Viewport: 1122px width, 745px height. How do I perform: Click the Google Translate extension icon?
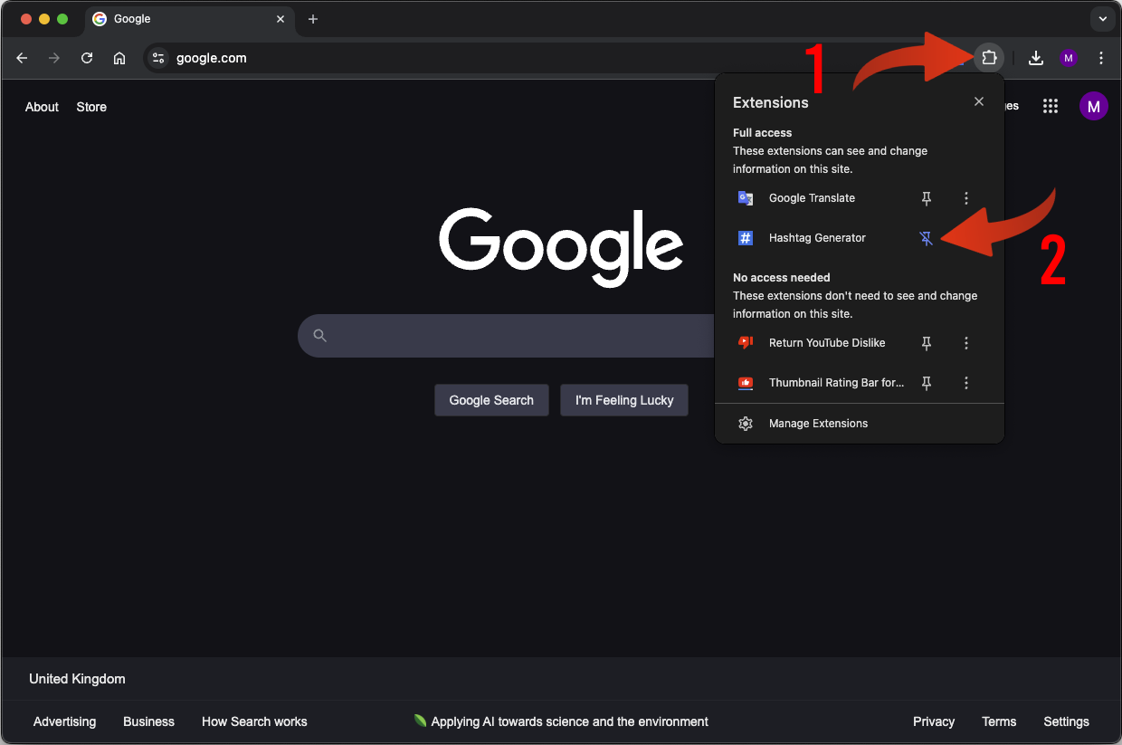coord(746,198)
